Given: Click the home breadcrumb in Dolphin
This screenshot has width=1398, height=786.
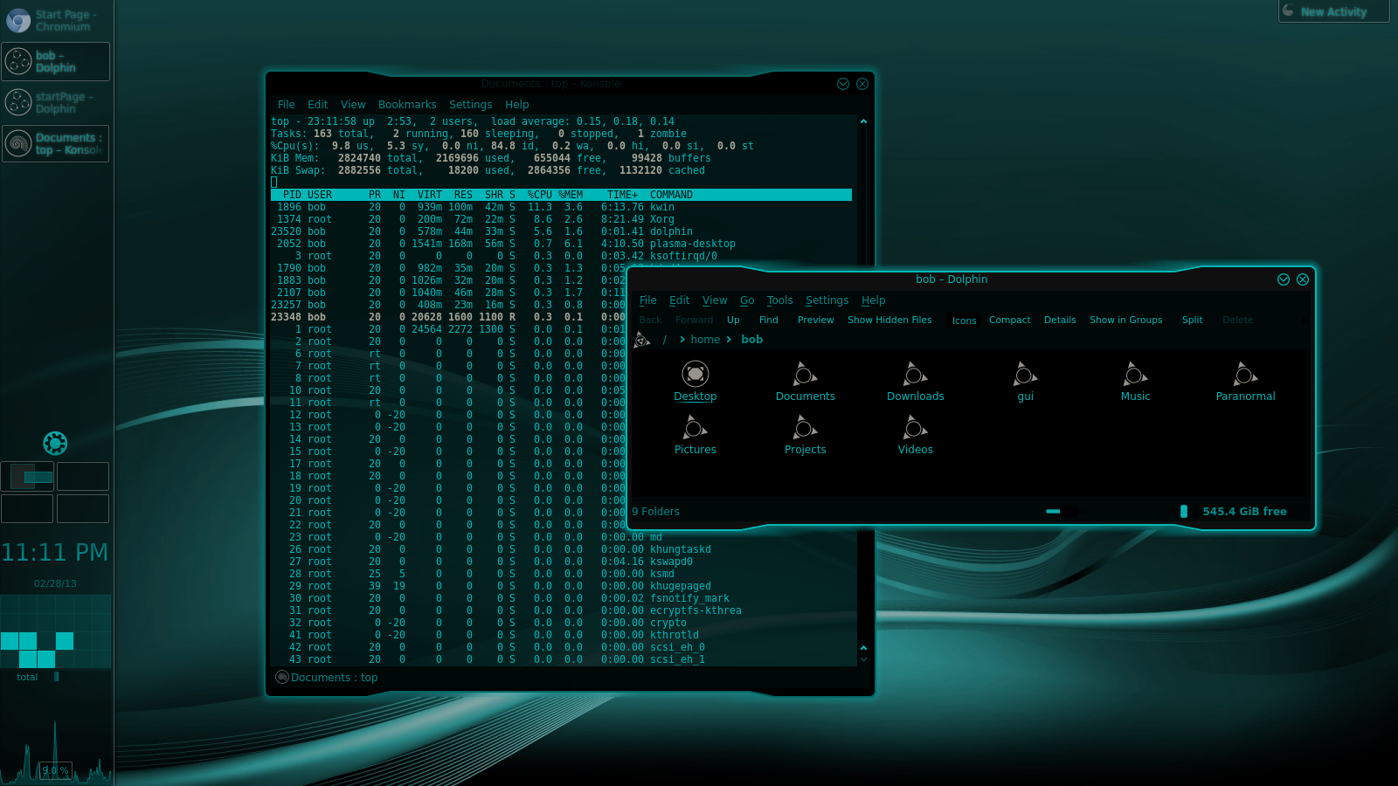Looking at the screenshot, I should [705, 340].
